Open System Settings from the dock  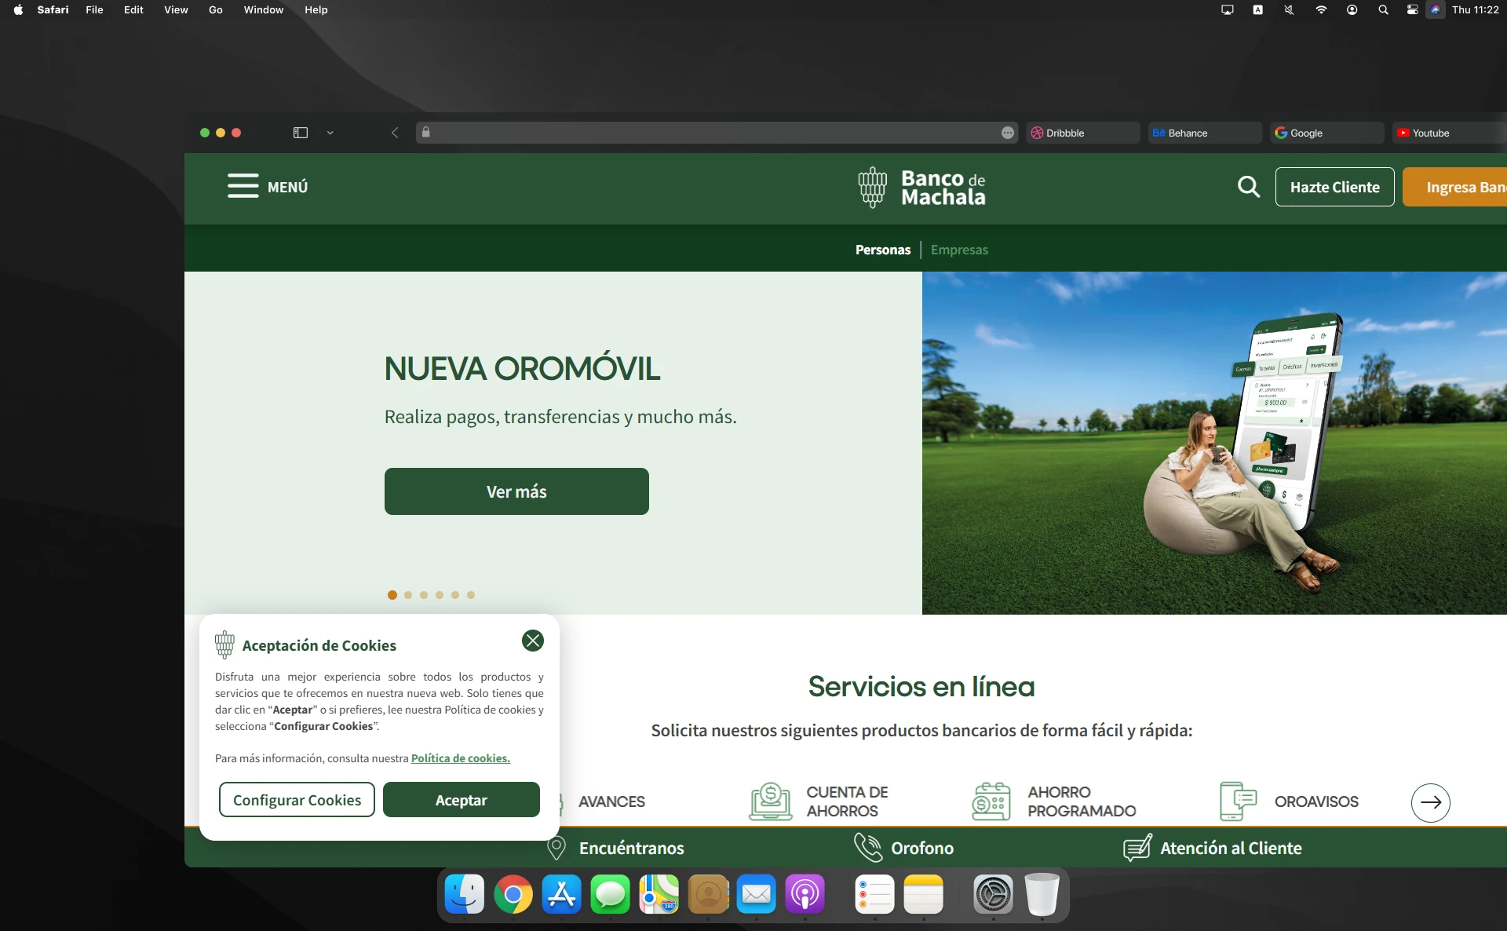994,894
